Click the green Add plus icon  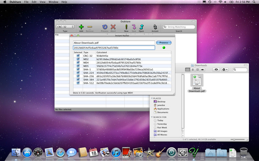pyautogui.click(x=81, y=27)
